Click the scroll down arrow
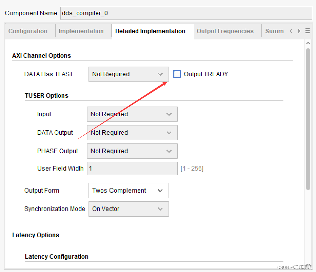The image size is (316, 272). click(308, 265)
